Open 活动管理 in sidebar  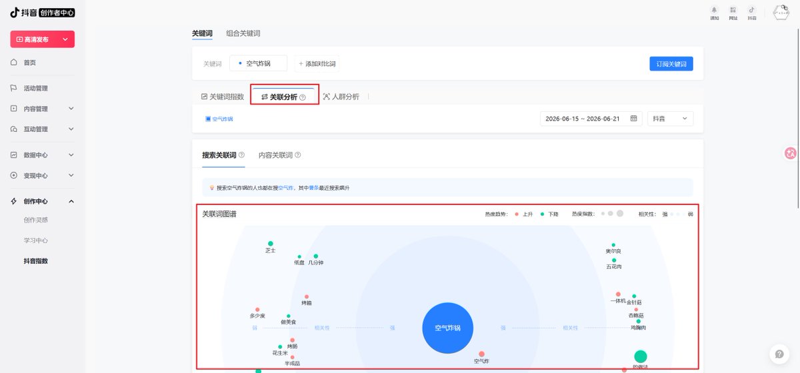[x=36, y=88]
